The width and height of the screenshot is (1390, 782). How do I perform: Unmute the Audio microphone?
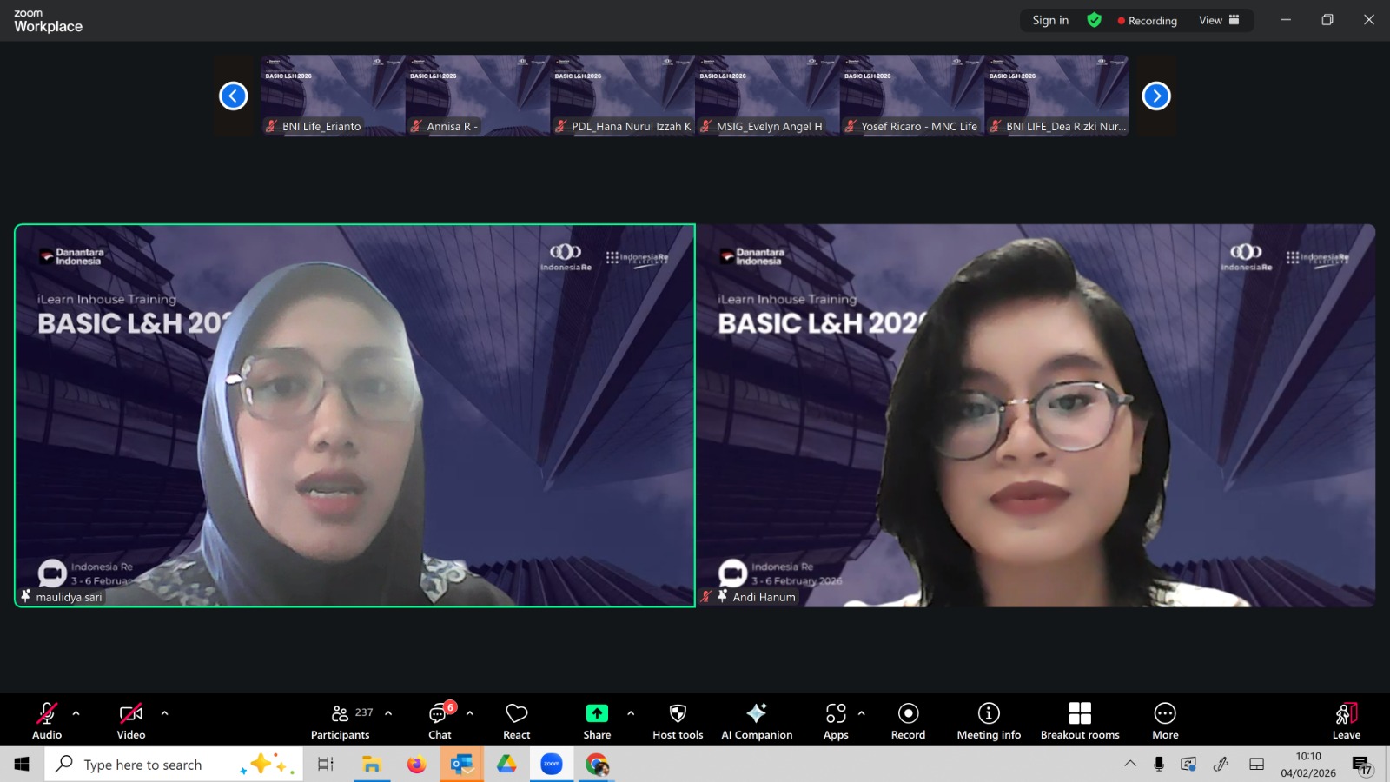[x=47, y=720]
